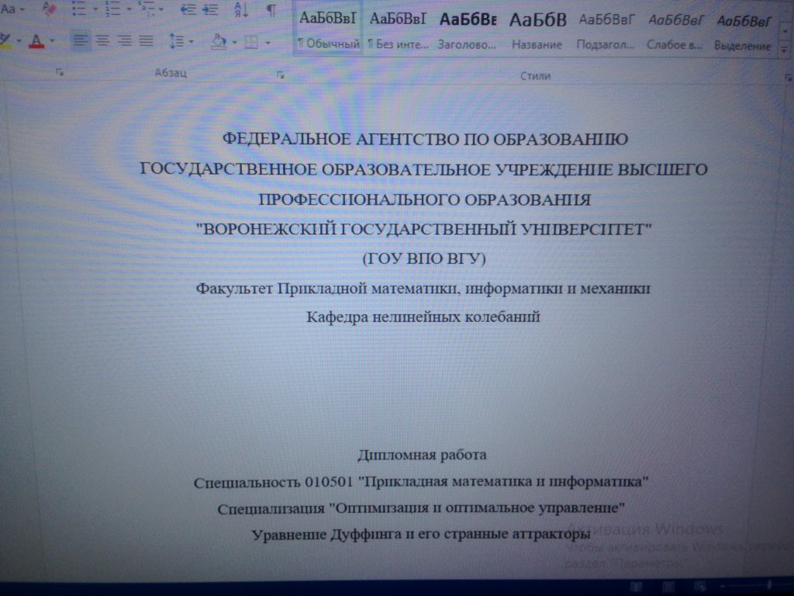Screen dimensions: 794x596
Task: Click the line "ПРОФЕССИОНАЛЬНОГО ОБРАЗОВАНИЯ"
Action: point(424,199)
